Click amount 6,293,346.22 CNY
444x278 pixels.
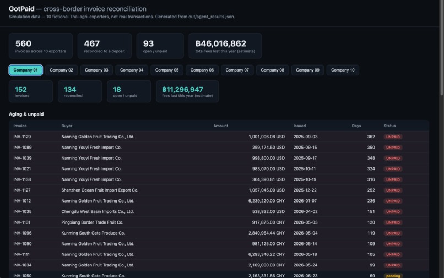pos(267,254)
